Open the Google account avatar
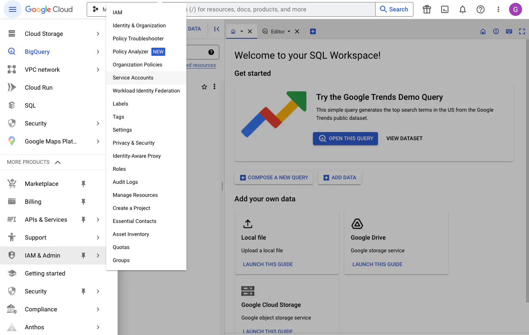The width and height of the screenshot is (529, 335). coord(515,9)
